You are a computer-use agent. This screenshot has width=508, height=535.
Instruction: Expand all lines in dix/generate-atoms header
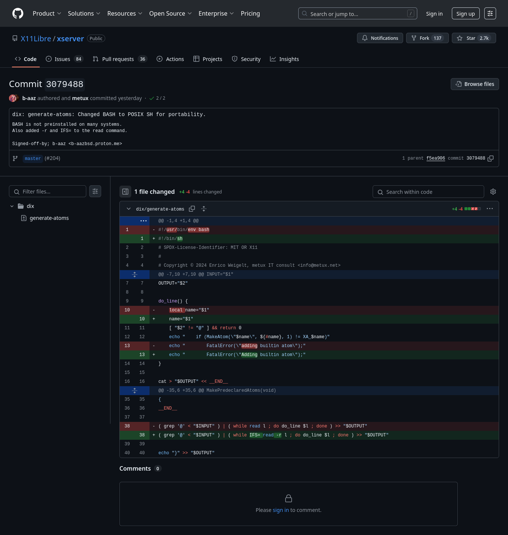204,209
